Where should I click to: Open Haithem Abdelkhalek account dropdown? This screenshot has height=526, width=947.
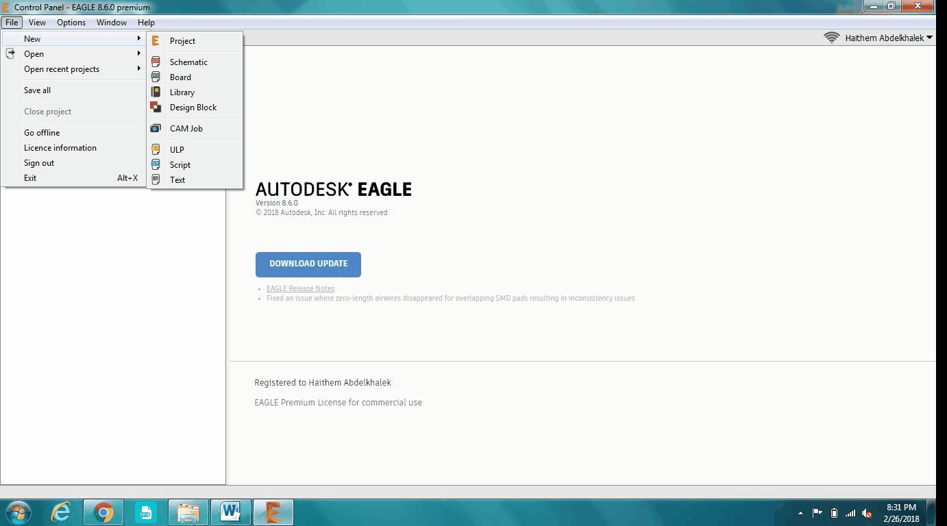click(x=889, y=38)
